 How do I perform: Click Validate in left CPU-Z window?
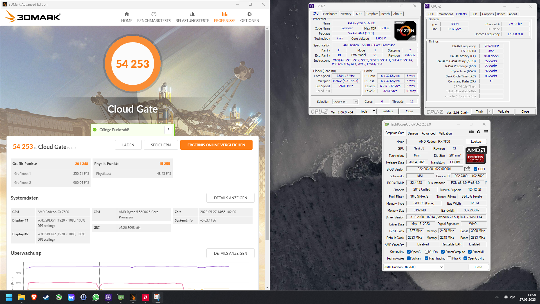[388, 111]
